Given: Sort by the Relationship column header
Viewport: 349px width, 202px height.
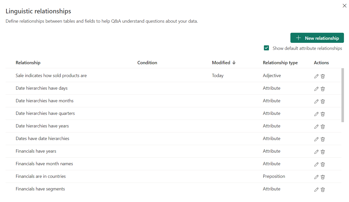Looking at the screenshot, I should (28, 63).
